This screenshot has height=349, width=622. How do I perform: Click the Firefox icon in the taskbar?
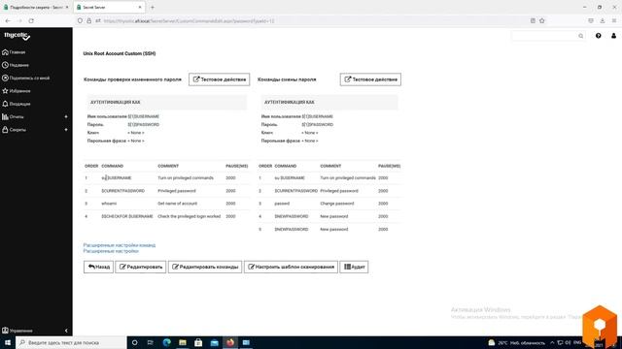[230, 342]
